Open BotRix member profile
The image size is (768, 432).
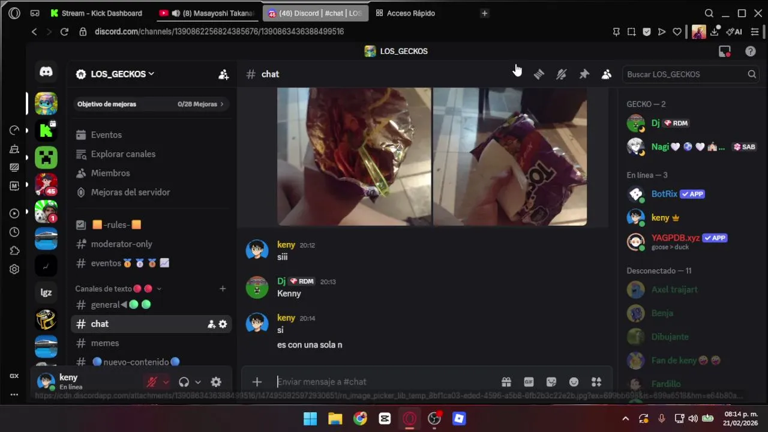click(x=692, y=194)
